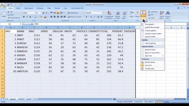Toggle Wrap Text
Image resolution: width=189 pixels, height=106 pixels.
point(73,13)
